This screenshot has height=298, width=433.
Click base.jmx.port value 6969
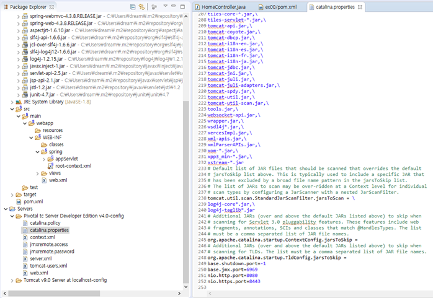tap(252, 270)
